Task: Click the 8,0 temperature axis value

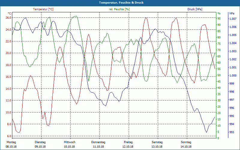Action: 9,124
